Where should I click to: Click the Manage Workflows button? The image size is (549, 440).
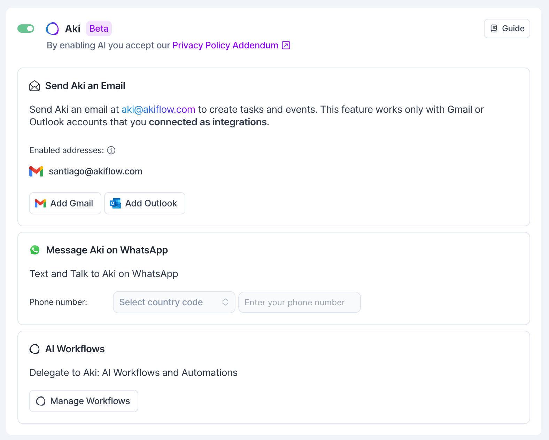84,401
